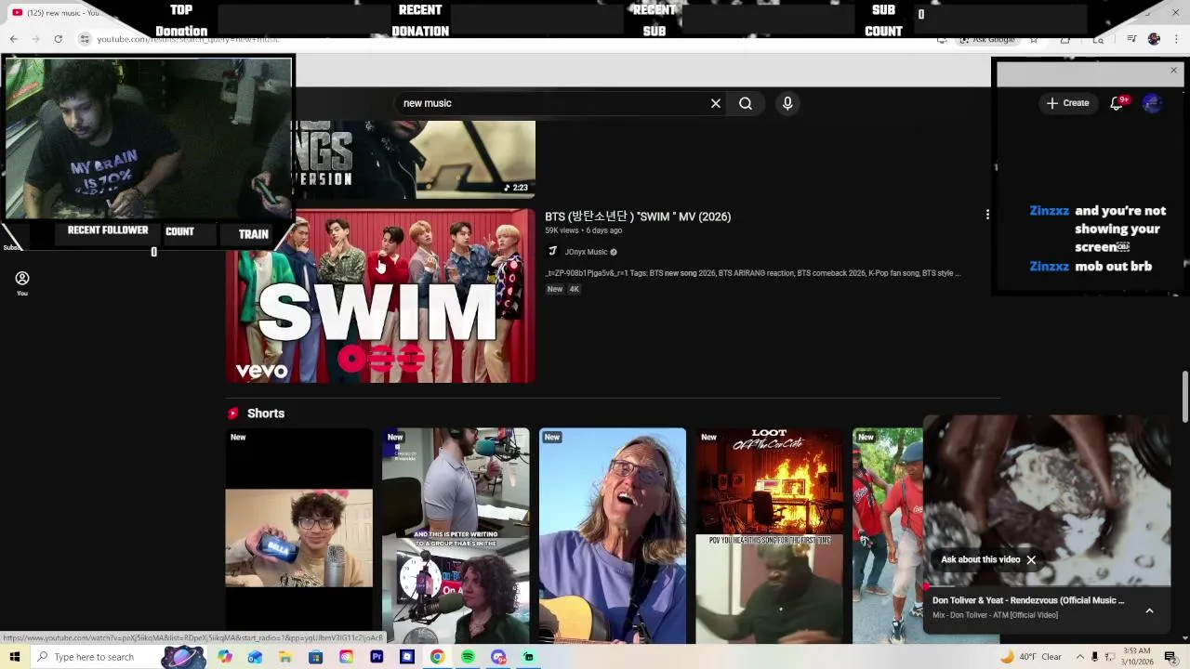
Task: Select the '(125) new music' YouTube browser tab
Action: coord(58,12)
